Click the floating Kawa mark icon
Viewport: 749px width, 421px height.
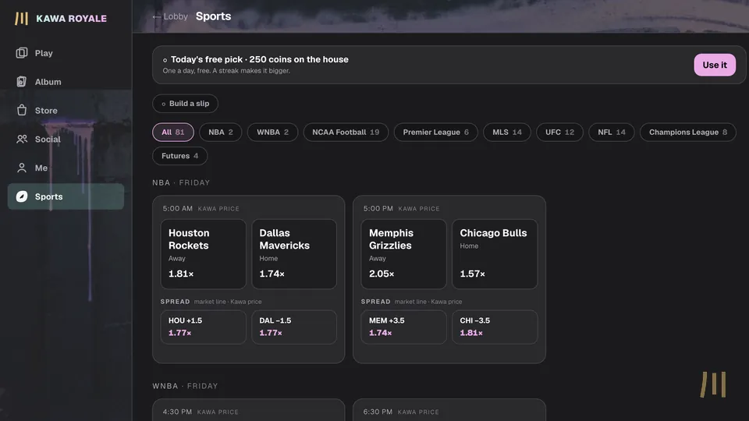(713, 384)
